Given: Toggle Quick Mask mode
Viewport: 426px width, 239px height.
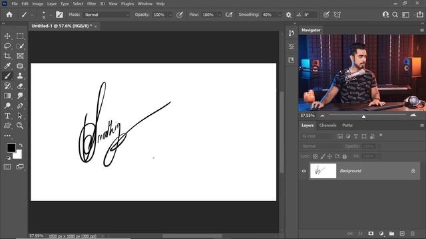Looking at the screenshot, I should click(x=7, y=167).
